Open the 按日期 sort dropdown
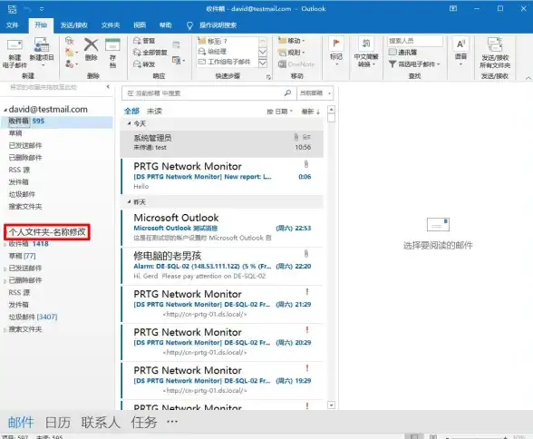533x439 pixels. [x=280, y=112]
